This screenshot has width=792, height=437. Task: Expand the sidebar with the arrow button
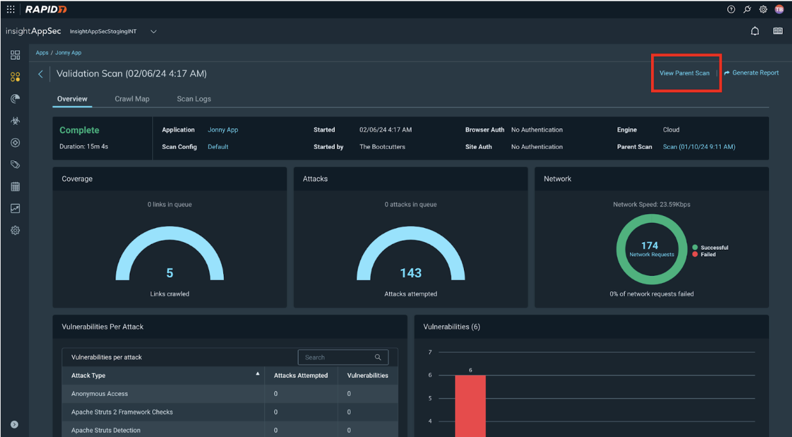tap(14, 425)
